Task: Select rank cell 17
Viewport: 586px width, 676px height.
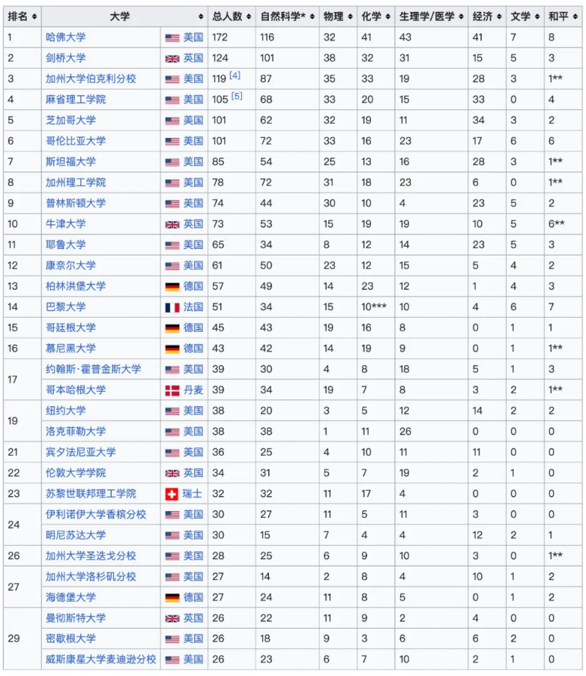Action: [22, 379]
